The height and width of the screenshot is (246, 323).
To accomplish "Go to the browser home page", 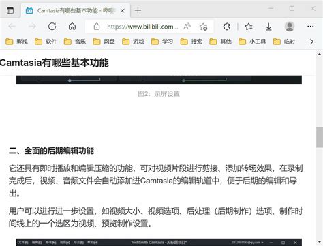I will tap(72, 27).
